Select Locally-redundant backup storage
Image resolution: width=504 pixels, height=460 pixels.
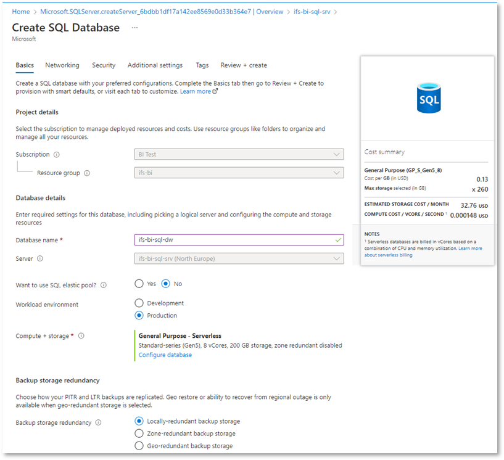click(x=139, y=421)
